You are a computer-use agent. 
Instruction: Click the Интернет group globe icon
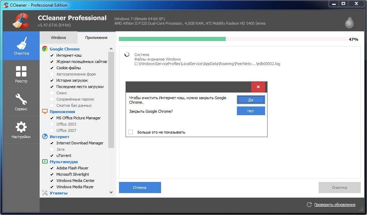pos(45,136)
